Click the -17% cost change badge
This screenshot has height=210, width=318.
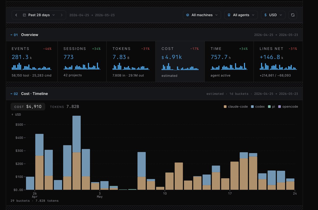click(194, 49)
